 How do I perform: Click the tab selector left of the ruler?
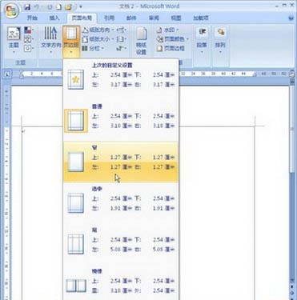(7, 74)
